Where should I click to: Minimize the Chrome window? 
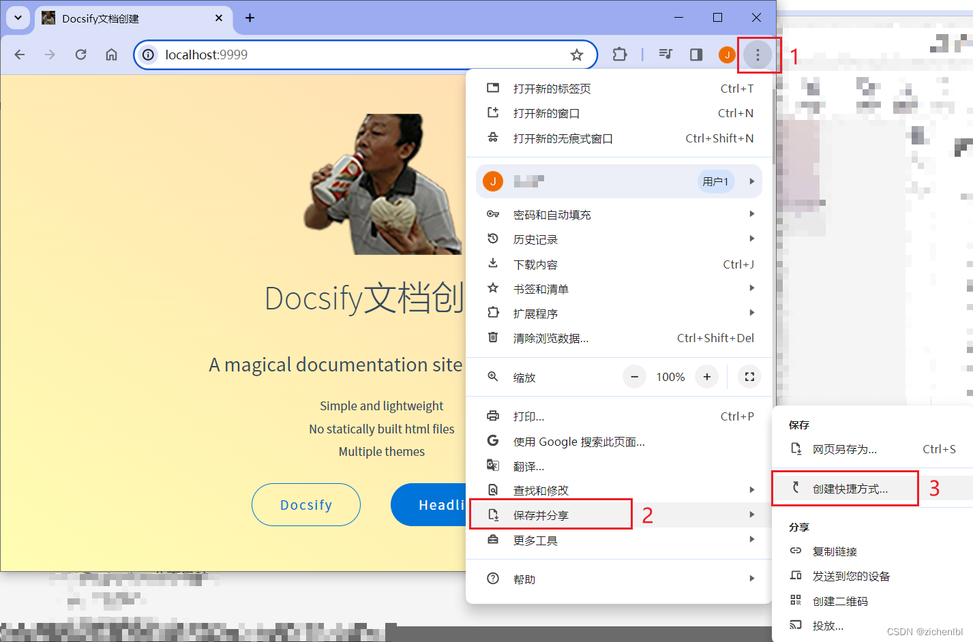coord(678,18)
